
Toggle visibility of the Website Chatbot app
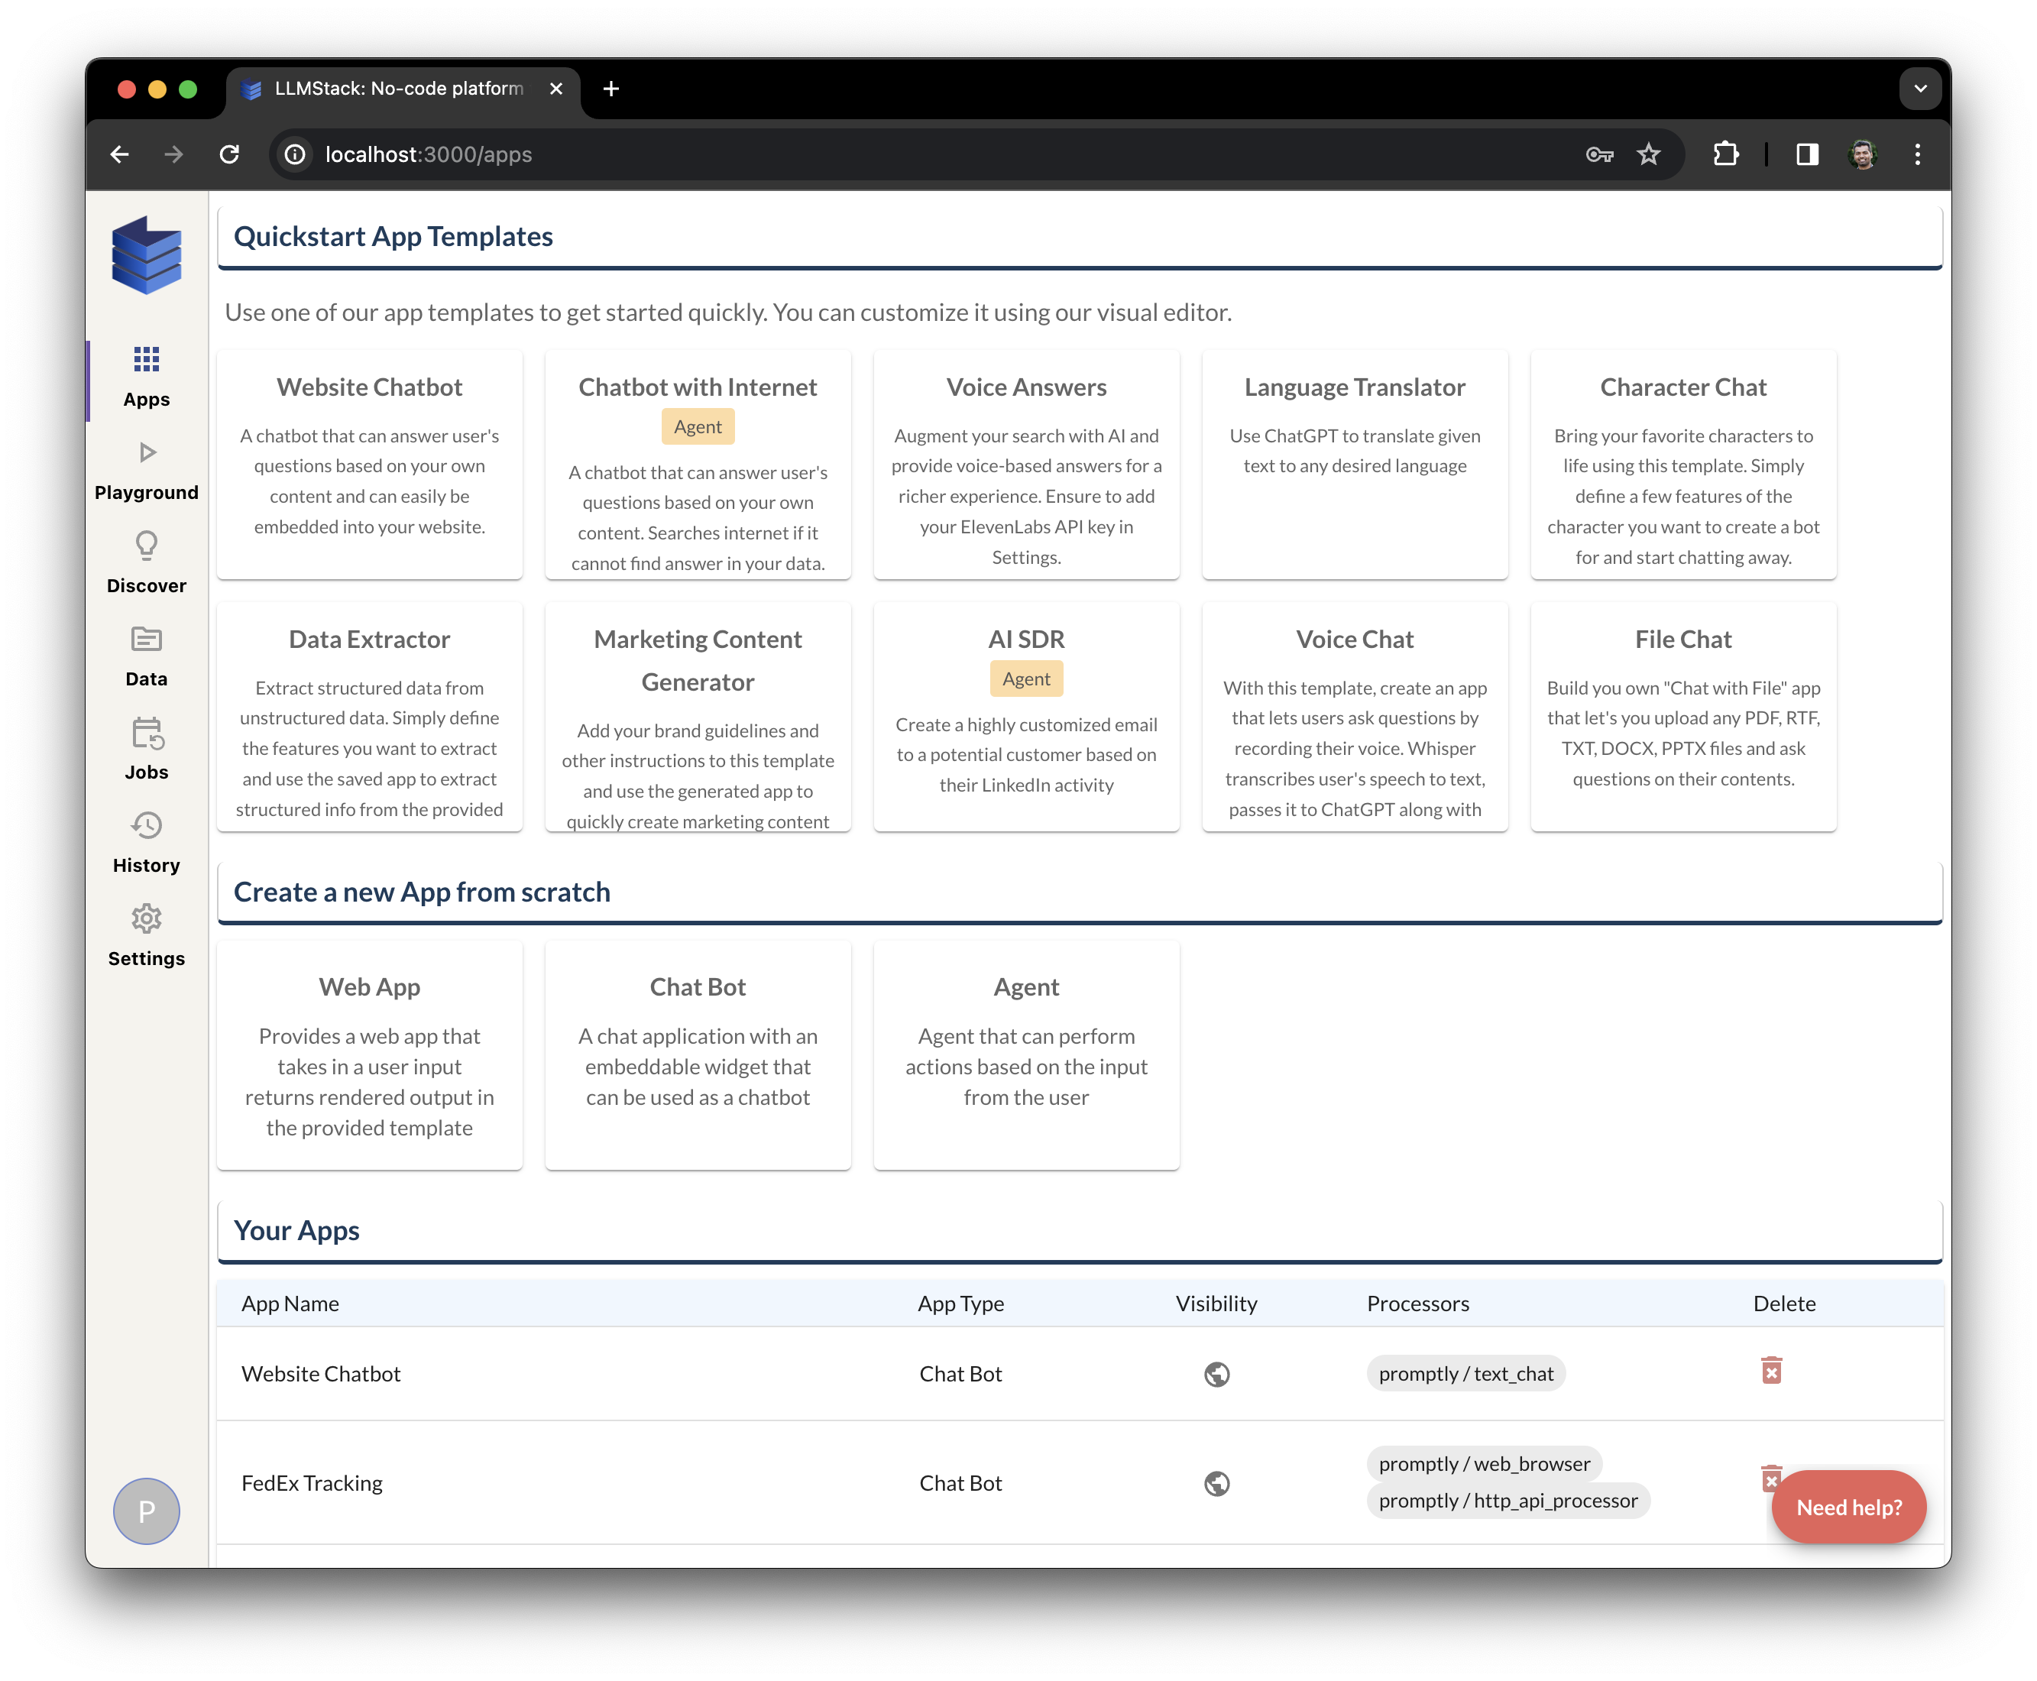[1216, 1374]
